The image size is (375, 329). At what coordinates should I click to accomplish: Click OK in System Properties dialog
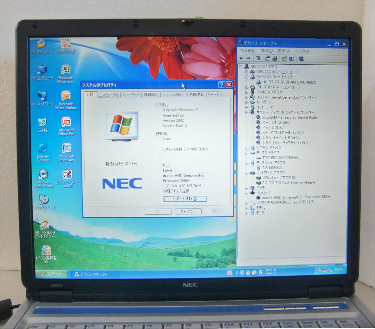[x=158, y=211]
